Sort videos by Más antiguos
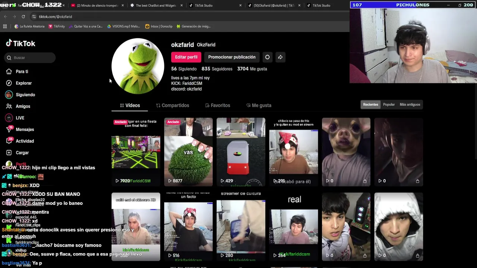The width and height of the screenshot is (477, 268). 410,105
